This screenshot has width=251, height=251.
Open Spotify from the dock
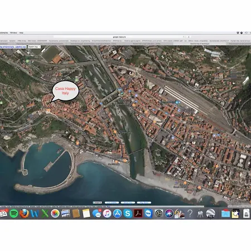(x=14, y=214)
